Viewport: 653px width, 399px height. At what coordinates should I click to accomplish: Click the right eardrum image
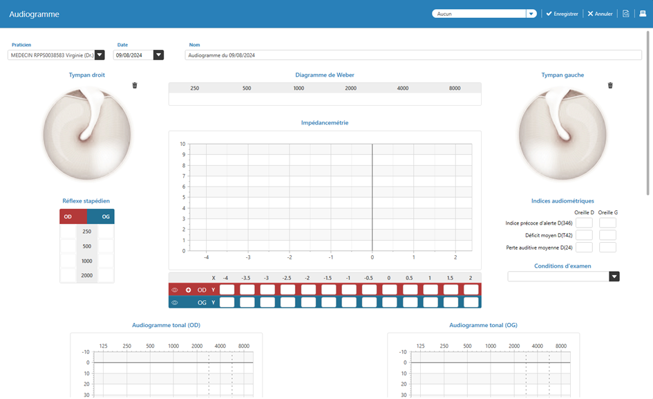click(87, 133)
